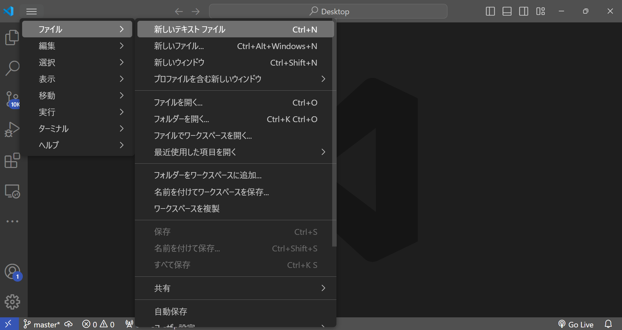Toggle the bottom panel visibility

(507, 11)
